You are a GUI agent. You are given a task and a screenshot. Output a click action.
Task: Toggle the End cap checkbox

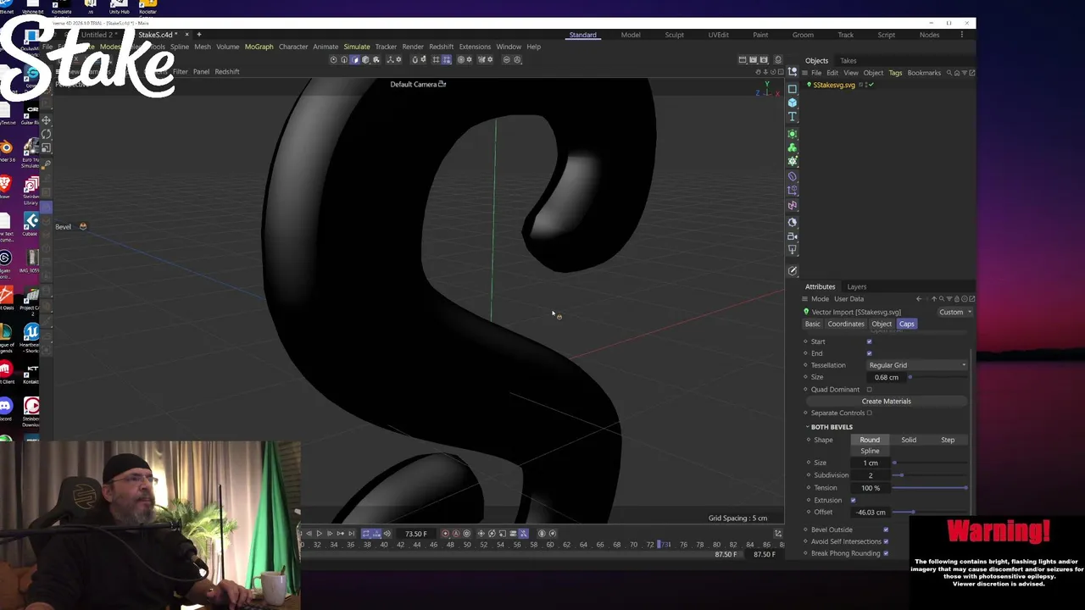pos(869,353)
